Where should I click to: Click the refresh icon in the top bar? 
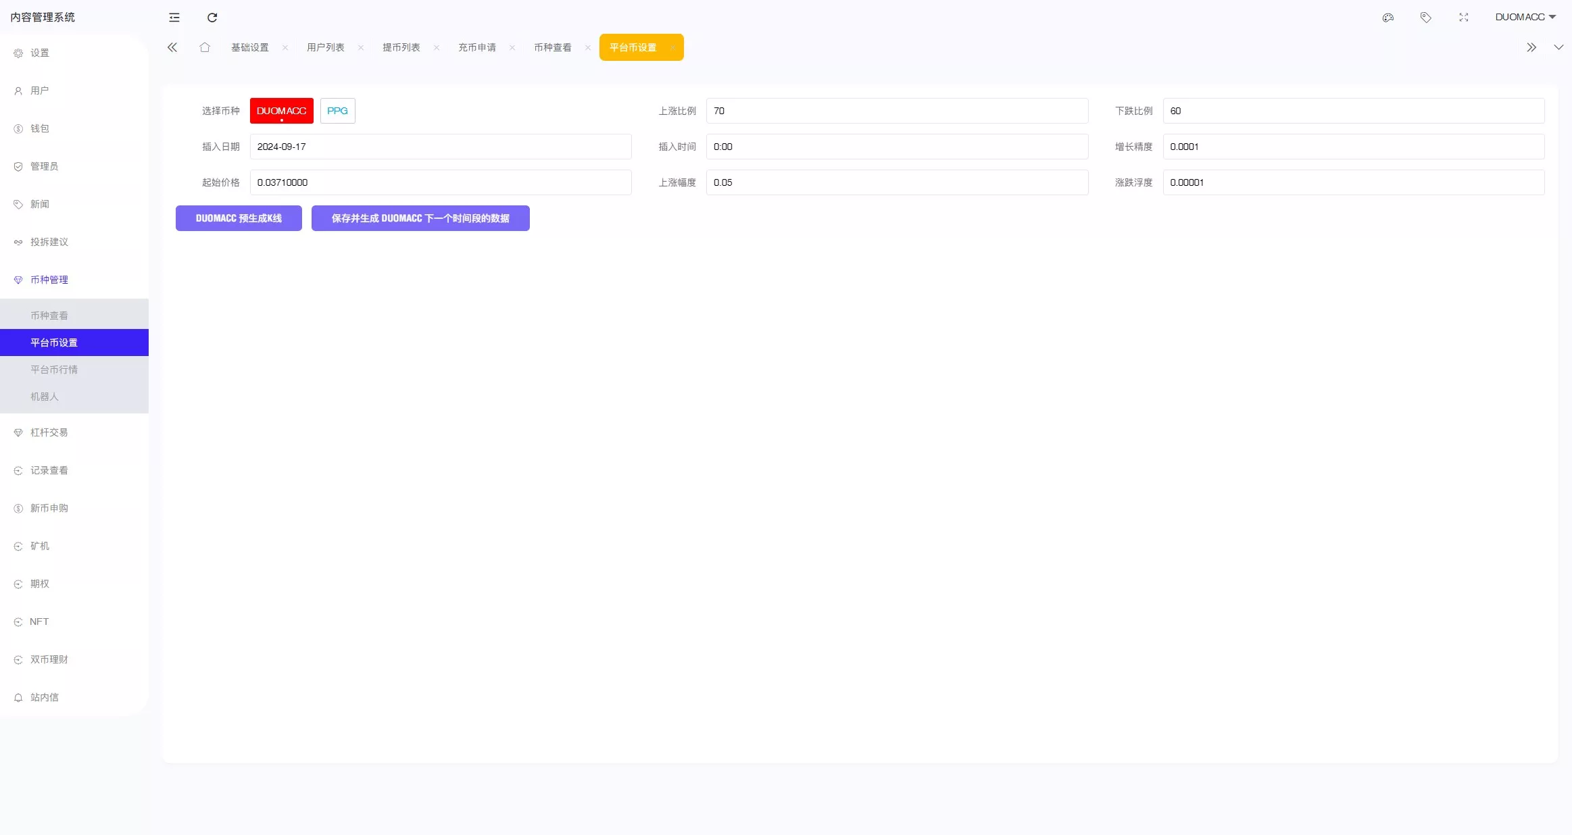(212, 18)
